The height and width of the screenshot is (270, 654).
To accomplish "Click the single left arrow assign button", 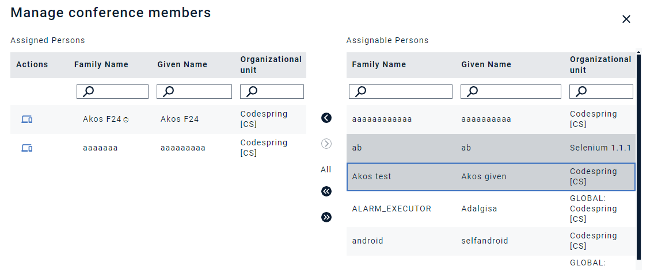I will (326, 118).
